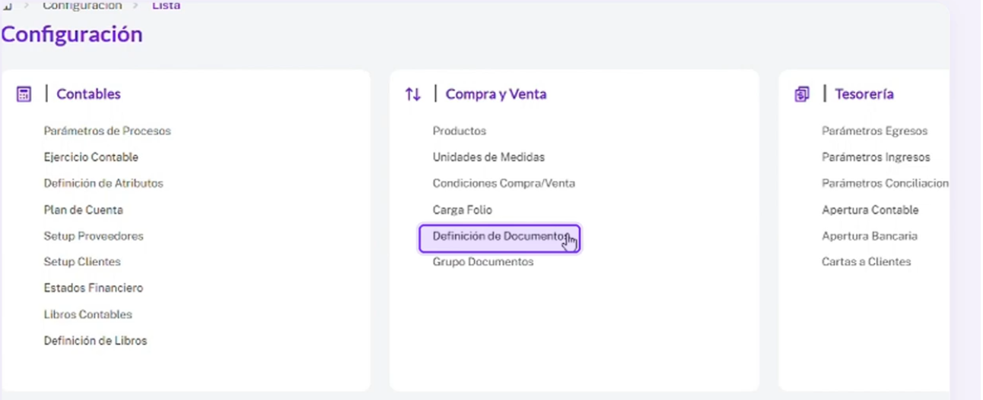Click the home icon in breadcrumb
The width and height of the screenshot is (983, 400).
click(x=7, y=5)
